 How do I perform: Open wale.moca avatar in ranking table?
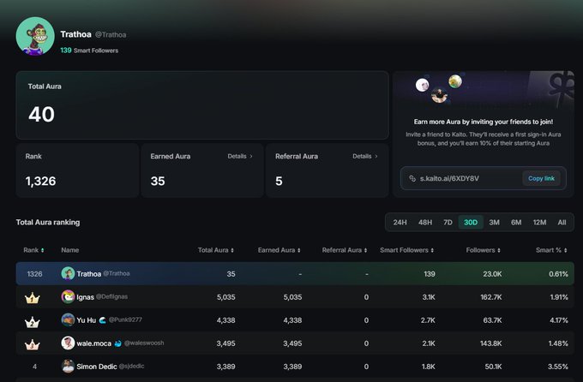[68, 343]
